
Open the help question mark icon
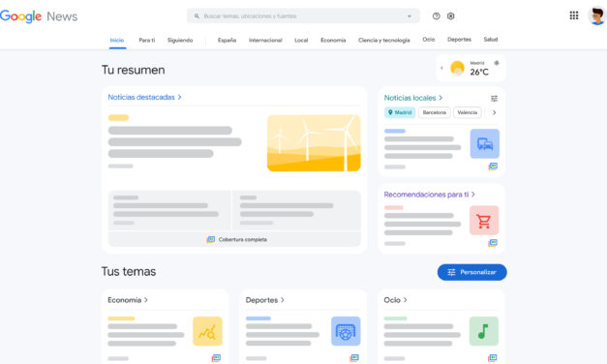coord(437,16)
